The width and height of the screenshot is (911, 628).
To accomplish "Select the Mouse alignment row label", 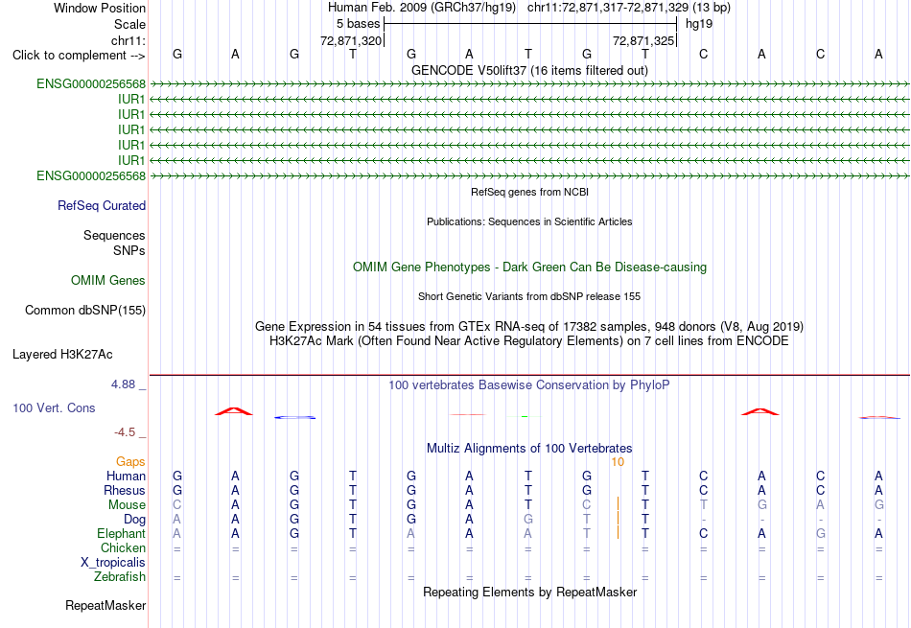I will (x=127, y=505).
